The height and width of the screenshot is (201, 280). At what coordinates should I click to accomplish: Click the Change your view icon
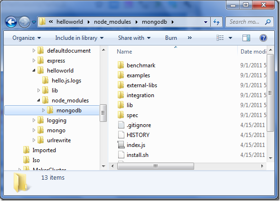point(220,38)
